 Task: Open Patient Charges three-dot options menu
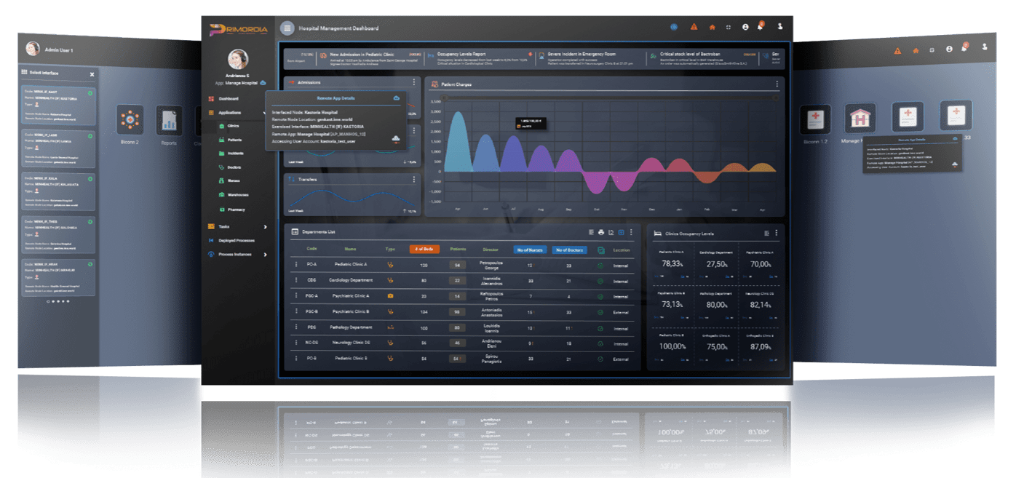coord(777,84)
